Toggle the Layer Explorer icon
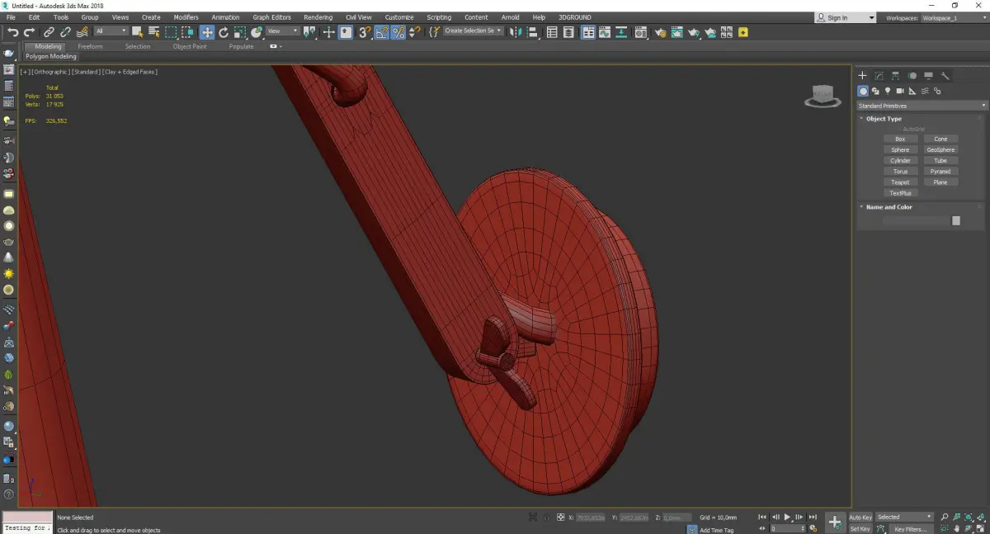This screenshot has width=990, height=534. [x=568, y=32]
